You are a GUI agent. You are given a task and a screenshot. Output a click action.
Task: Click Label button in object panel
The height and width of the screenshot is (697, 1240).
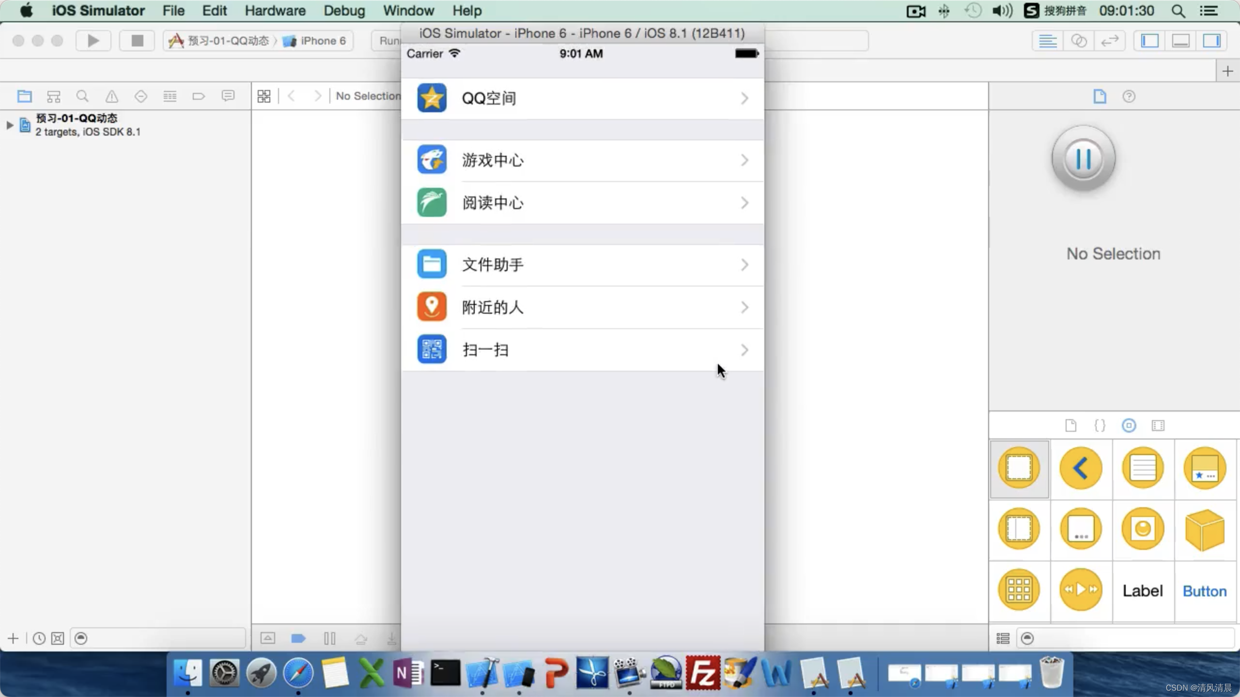(1142, 590)
